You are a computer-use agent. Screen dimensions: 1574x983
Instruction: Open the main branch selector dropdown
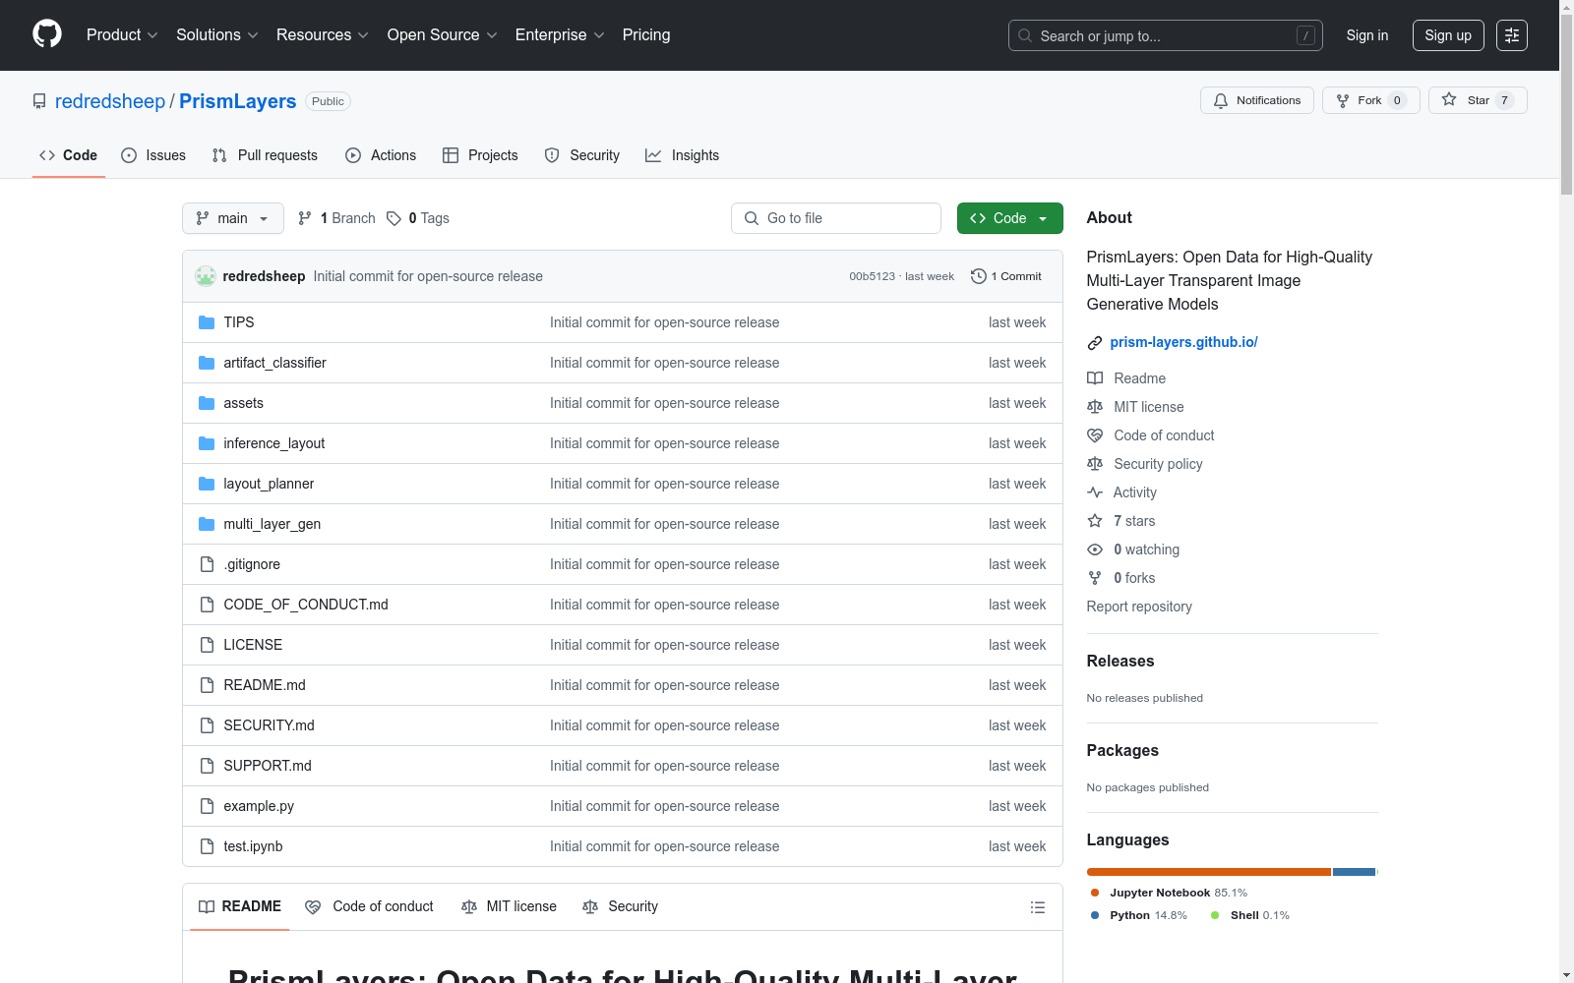click(x=233, y=218)
